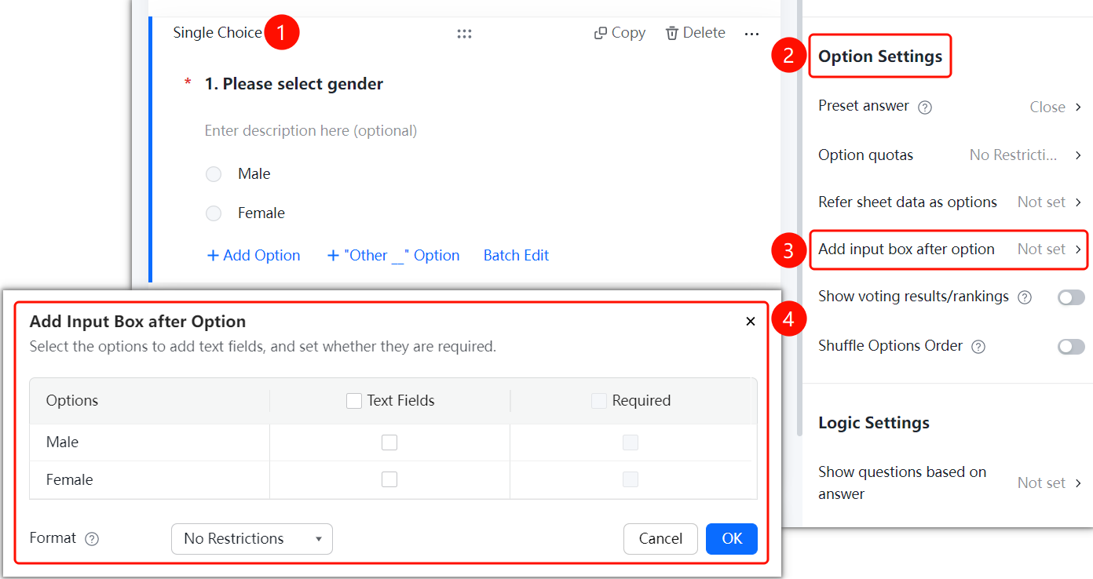Viewport: 1093px width, 579px height.
Task: Add an "Other __" Option
Action: 393,256
